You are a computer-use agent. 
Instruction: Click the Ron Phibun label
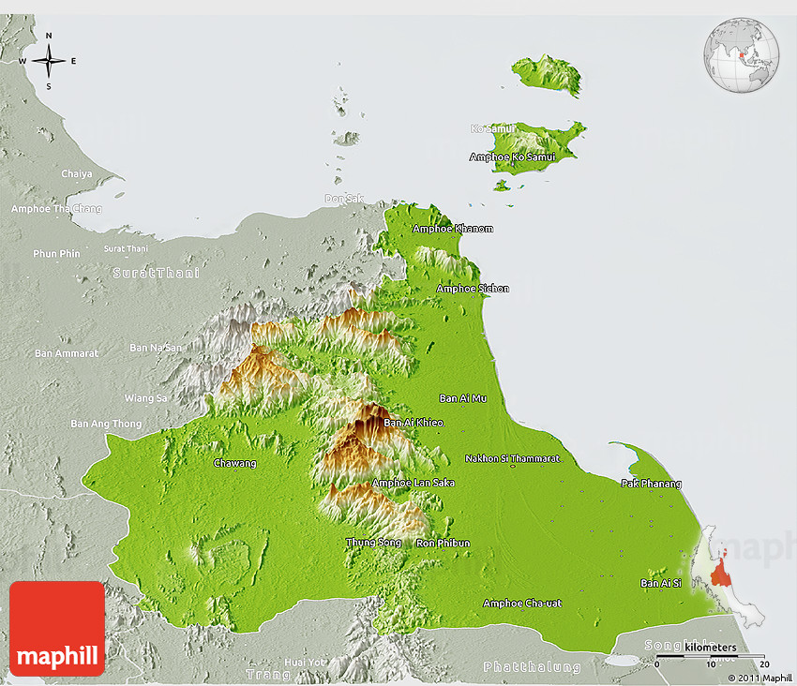[x=443, y=543]
